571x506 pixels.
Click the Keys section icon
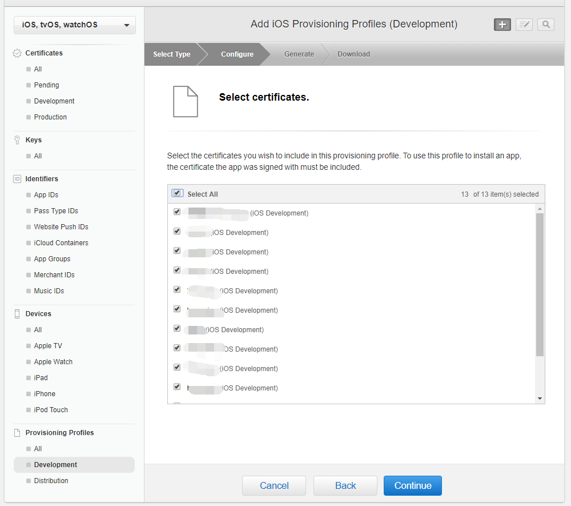click(17, 140)
